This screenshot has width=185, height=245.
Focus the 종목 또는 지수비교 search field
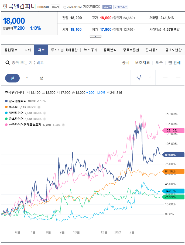click(x=28, y=63)
